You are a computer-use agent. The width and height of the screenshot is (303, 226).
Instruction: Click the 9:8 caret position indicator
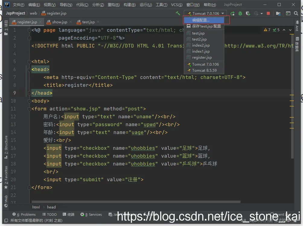(x=244, y=220)
